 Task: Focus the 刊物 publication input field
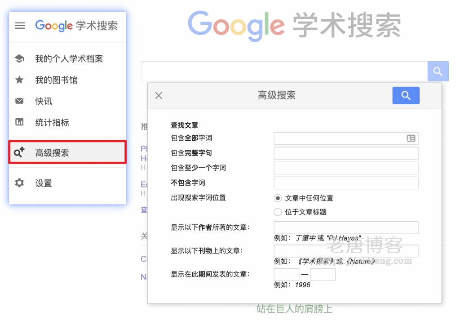pos(346,251)
